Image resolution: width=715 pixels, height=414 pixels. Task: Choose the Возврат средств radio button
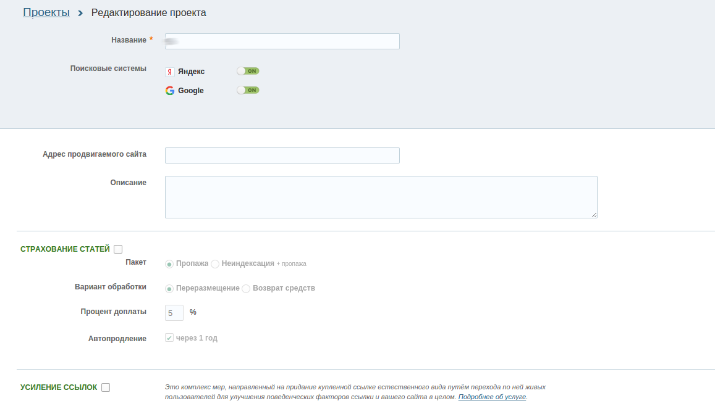click(x=246, y=289)
